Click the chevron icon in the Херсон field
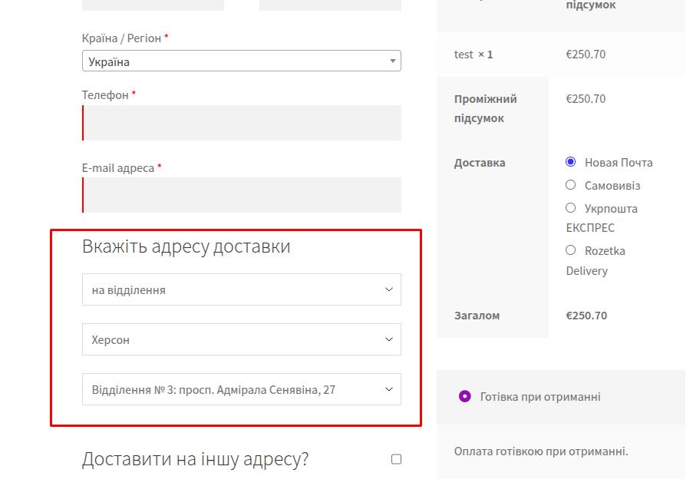The height and width of the screenshot is (486, 693). 388,339
